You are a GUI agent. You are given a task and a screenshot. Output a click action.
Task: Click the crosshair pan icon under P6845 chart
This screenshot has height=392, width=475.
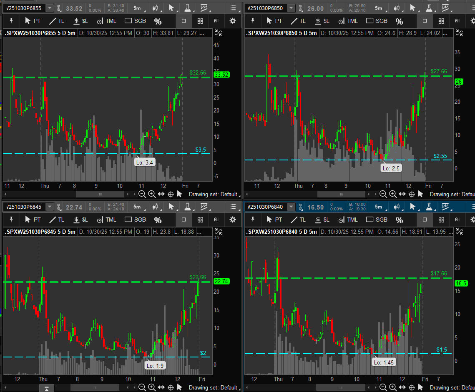tap(171, 387)
